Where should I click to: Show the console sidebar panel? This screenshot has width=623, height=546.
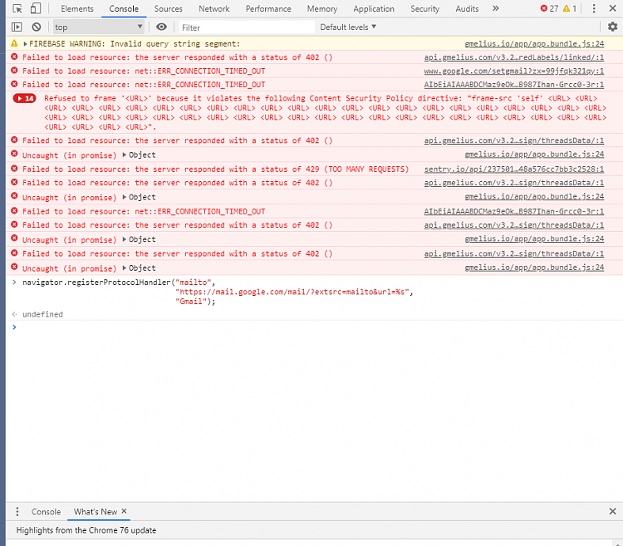coord(17,27)
